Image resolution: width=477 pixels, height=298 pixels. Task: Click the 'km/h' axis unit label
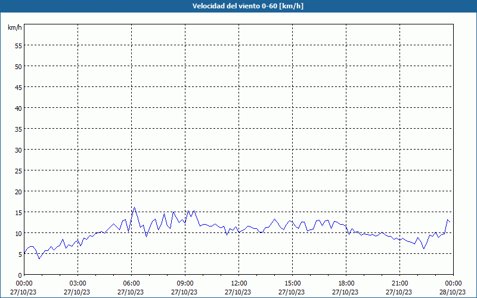click(x=15, y=27)
